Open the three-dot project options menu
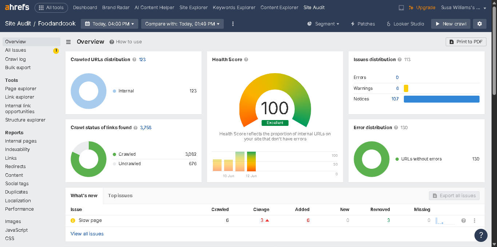 (x=233, y=24)
